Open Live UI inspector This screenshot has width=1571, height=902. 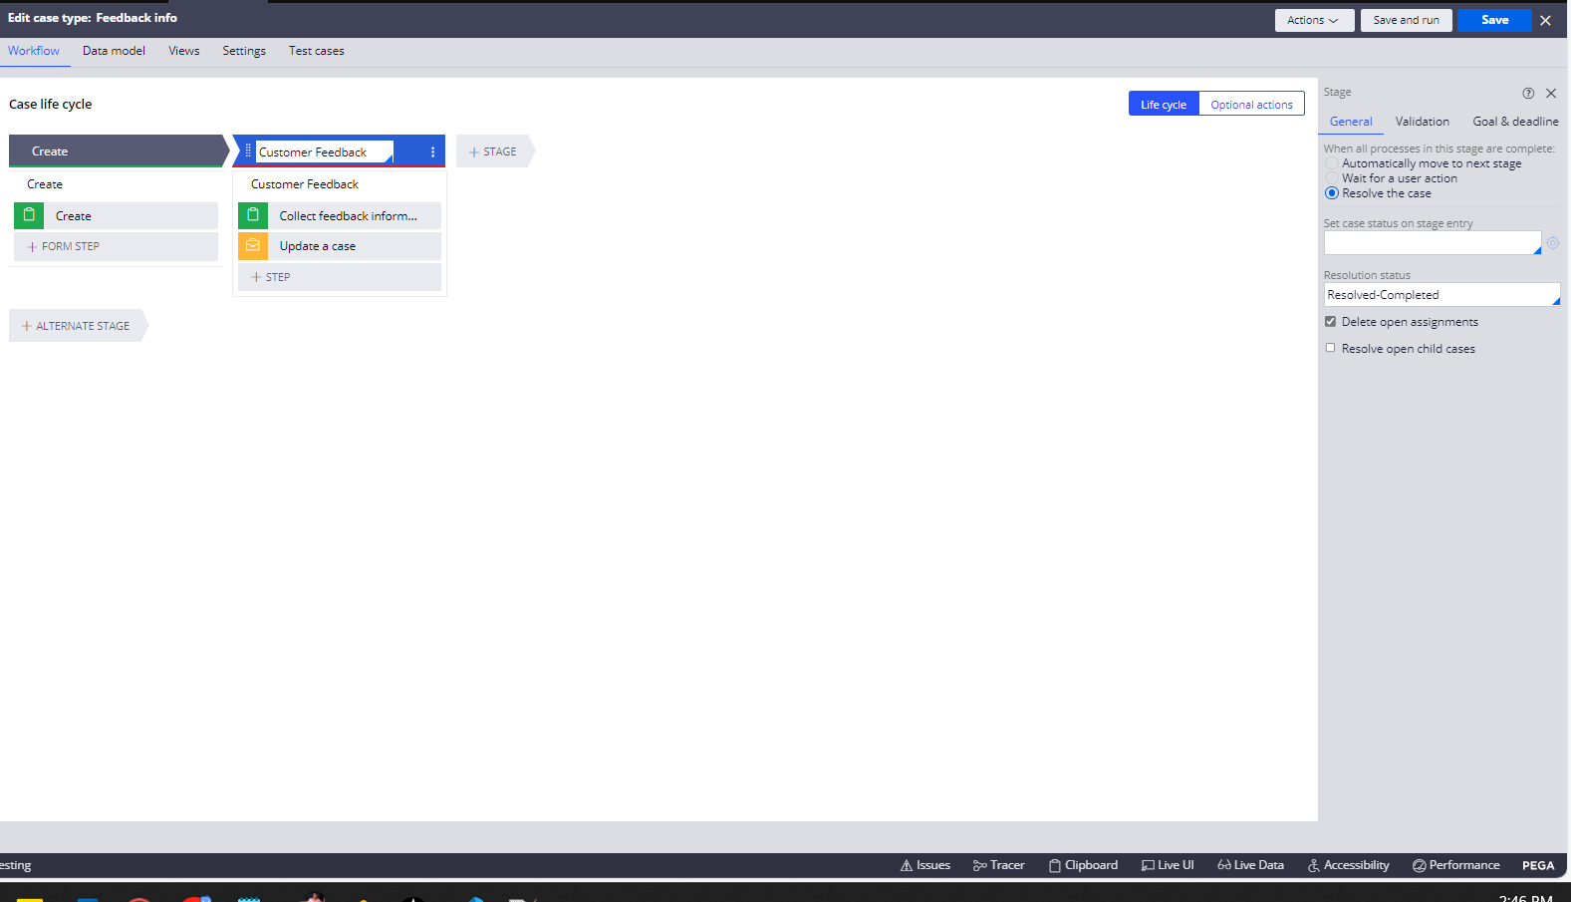[1168, 865]
